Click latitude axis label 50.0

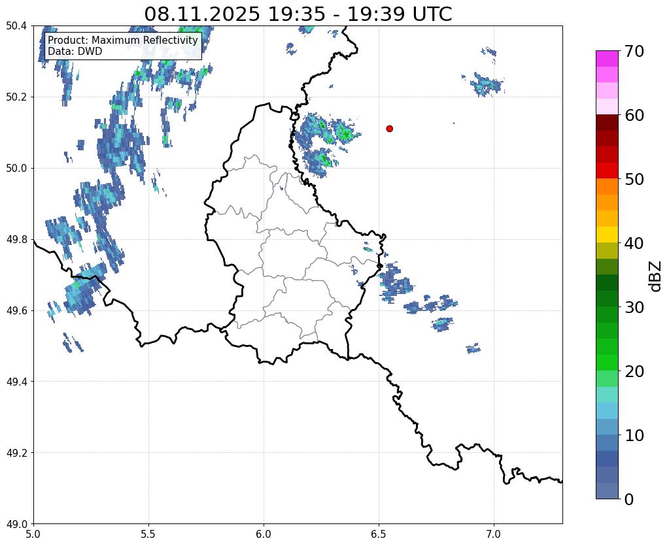click(x=16, y=169)
